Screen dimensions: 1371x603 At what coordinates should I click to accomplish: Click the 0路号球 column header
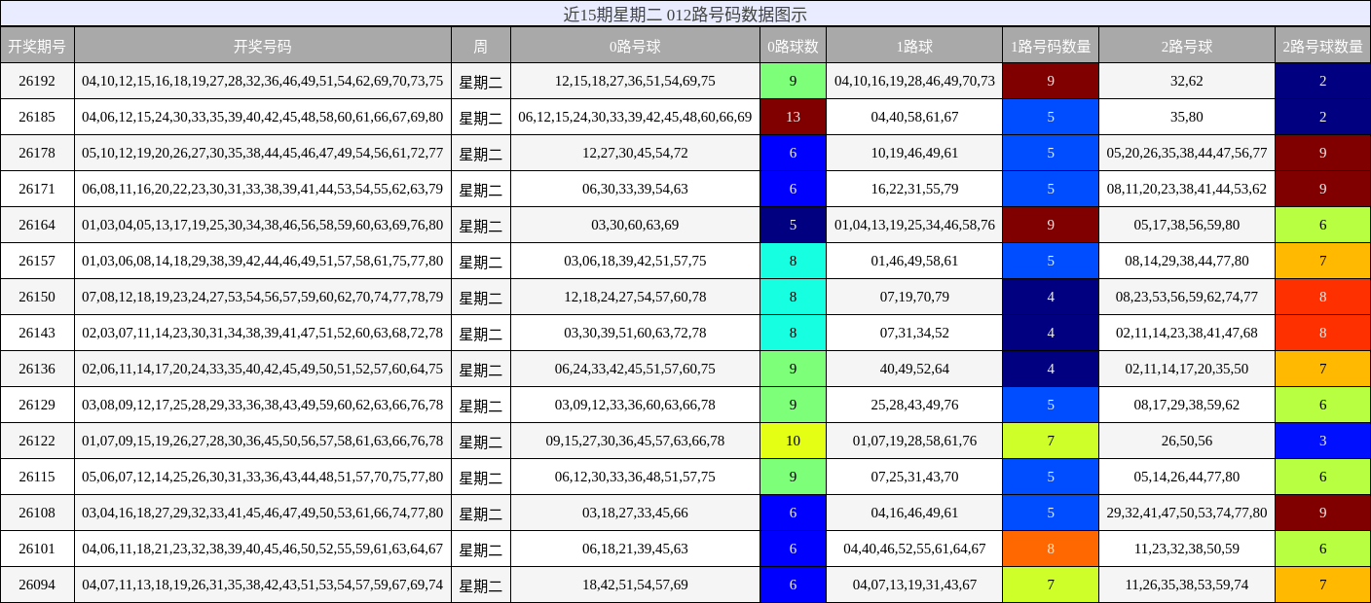click(635, 46)
